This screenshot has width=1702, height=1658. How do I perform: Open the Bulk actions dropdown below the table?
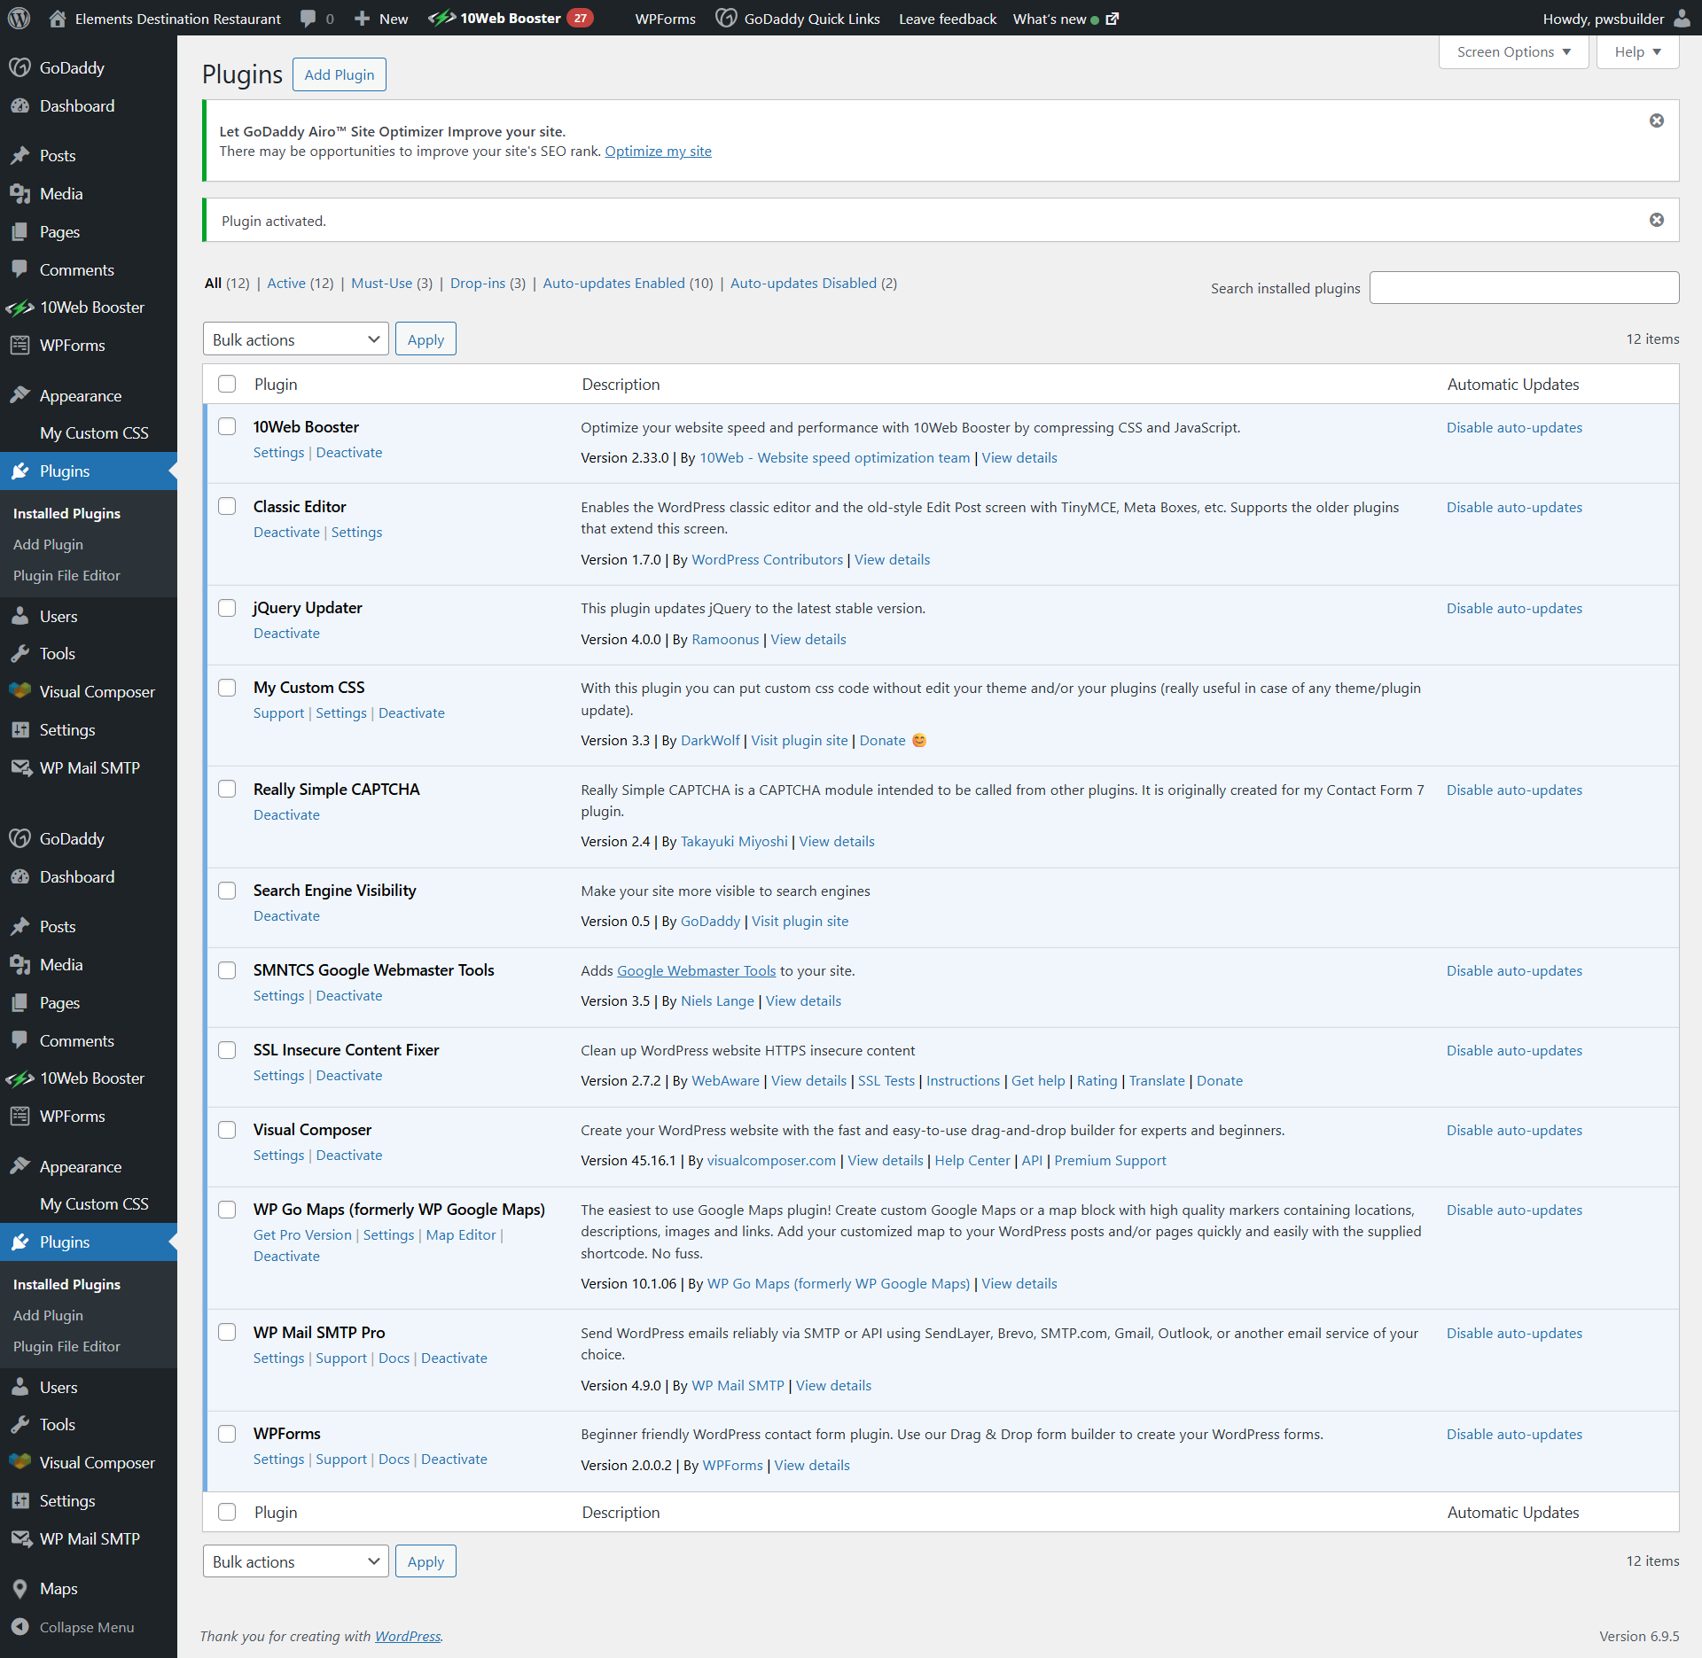[x=296, y=1561]
